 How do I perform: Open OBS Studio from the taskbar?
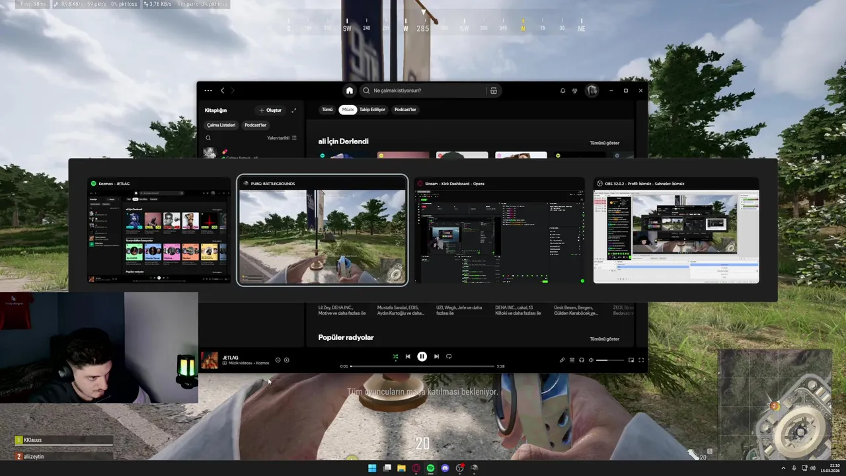[x=459, y=468]
